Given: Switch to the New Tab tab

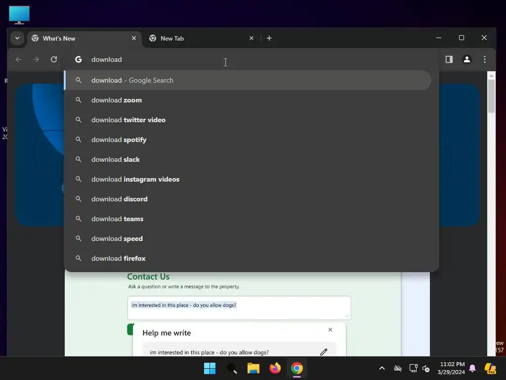Looking at the screenshot, I should click(202, 39).
